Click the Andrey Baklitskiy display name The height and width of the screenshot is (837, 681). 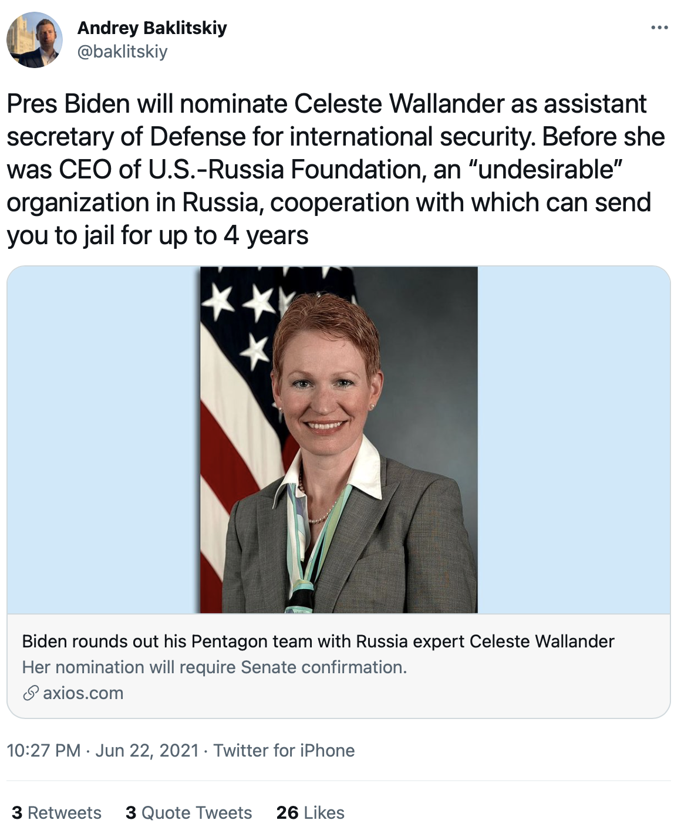tap(152, 28)
